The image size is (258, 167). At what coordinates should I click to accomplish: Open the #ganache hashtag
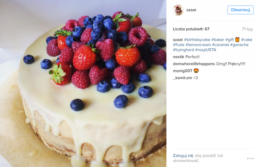(x=239, y=45)
